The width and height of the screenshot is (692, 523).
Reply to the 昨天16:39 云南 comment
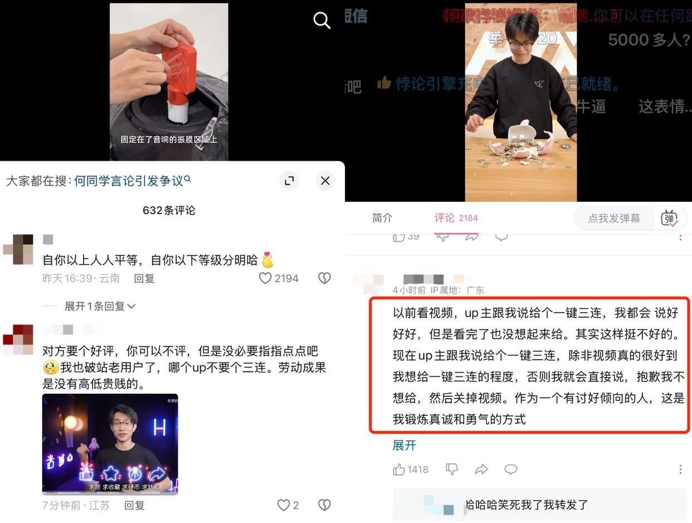[x=144, y=278]
